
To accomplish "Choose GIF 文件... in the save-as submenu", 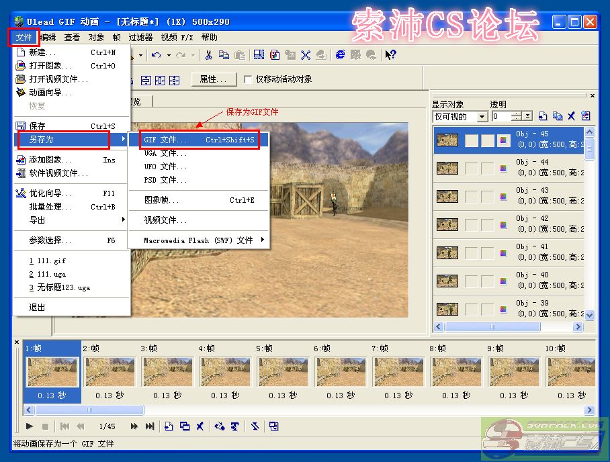I will click(x=199, y=140).
